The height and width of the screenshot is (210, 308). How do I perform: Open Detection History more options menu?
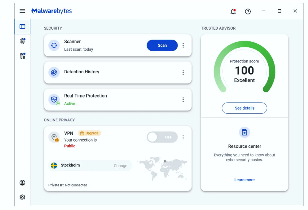pyautogui.click(x=183, y=72)
